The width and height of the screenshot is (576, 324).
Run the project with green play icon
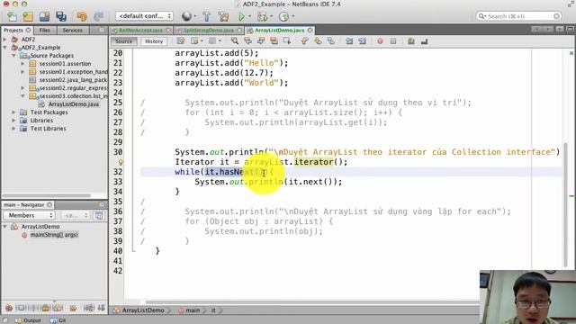(x=241, y=16)
